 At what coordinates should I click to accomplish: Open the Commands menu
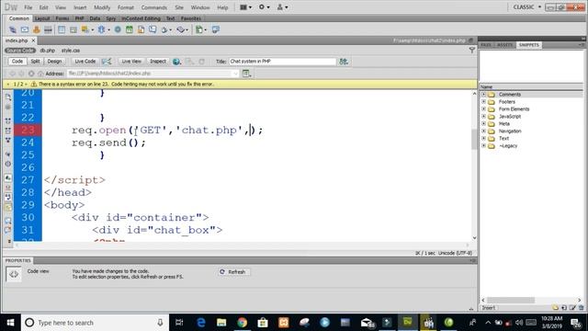point(153,7)
